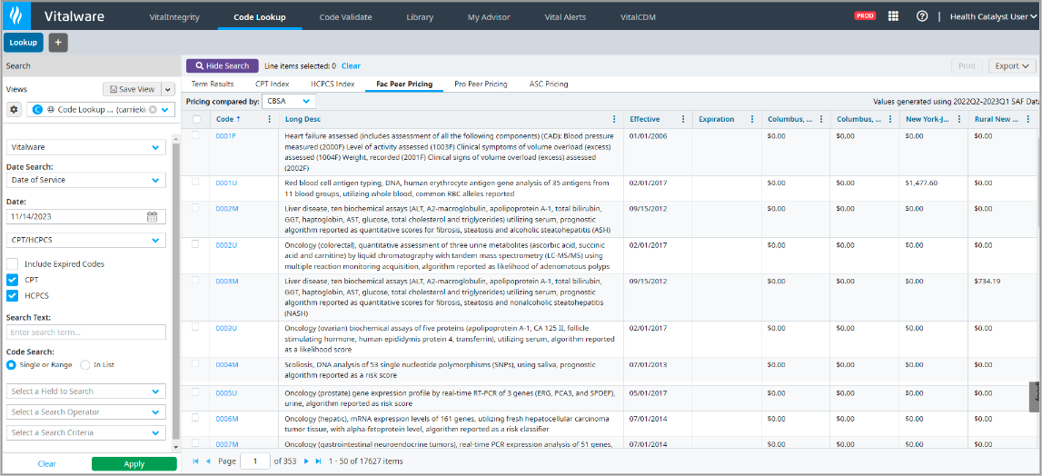Open the My Advisor menu
The width and height of the screenshot is (1042, 476).
pyautogui.click(x=489, y=17)
